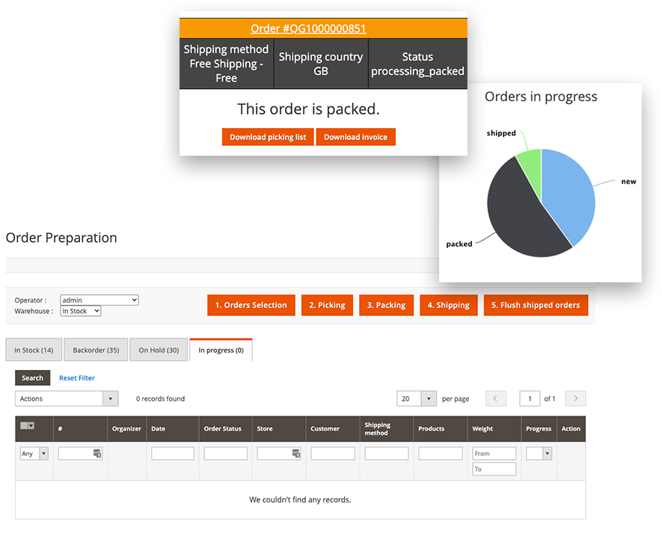This screenshot has width=662, height=534.
Task: Click the previous page arrow
Action: coord(496,398)
